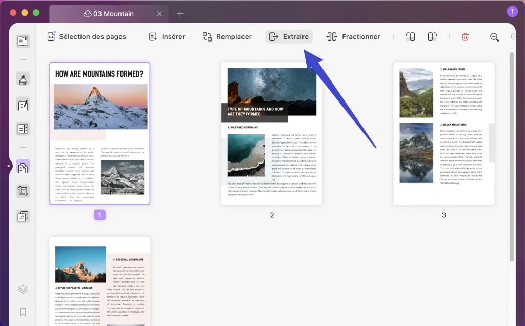The height and width of the screenshot is (326, 525).
Task: Close the 03 Mountain tab
Action: pyautogui.click(x=159, y=14)
